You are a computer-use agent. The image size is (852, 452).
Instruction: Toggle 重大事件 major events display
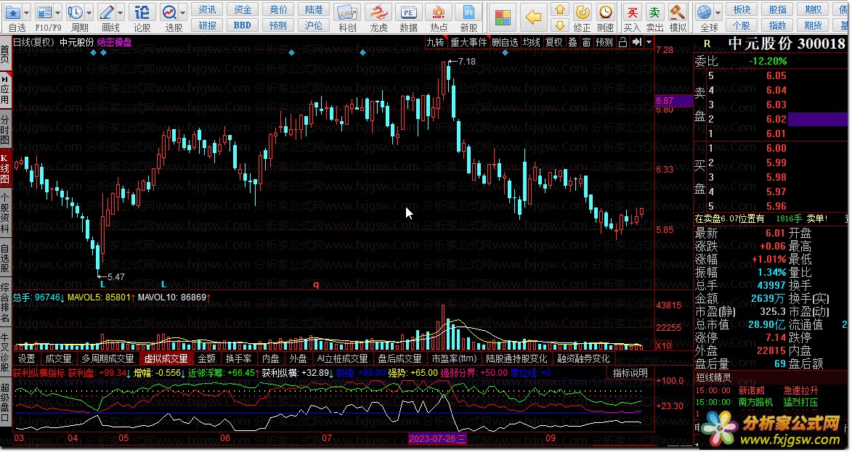[x=468, y=42]
